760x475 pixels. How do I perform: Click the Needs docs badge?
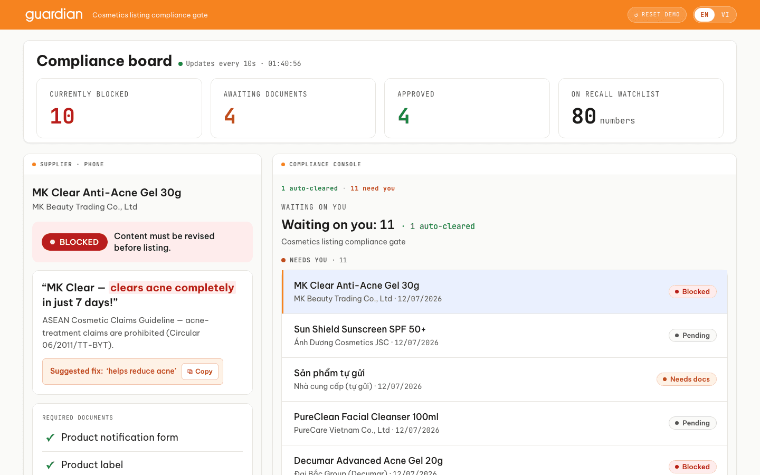(x=687, y=379)
